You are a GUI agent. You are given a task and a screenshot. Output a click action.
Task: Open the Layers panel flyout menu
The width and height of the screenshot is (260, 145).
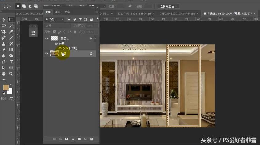click(97, 12)
